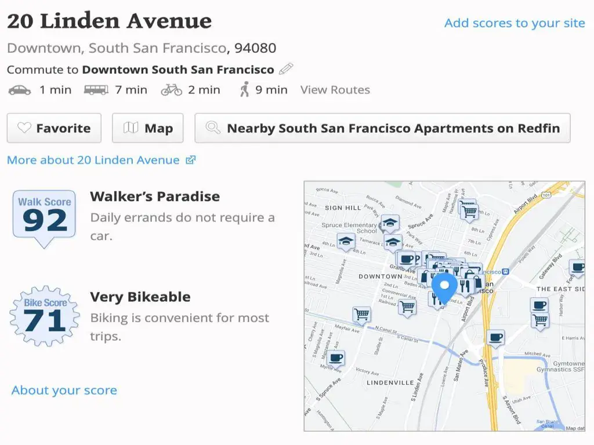Select coffee cup marker near Myrtle Ave
This screenshot has width=594, height=445.
pos(336,358)
